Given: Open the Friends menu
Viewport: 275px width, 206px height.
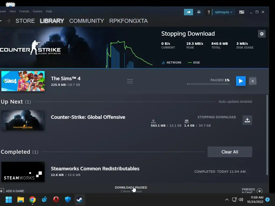Looking at the screenshot, I should [24, 11].
